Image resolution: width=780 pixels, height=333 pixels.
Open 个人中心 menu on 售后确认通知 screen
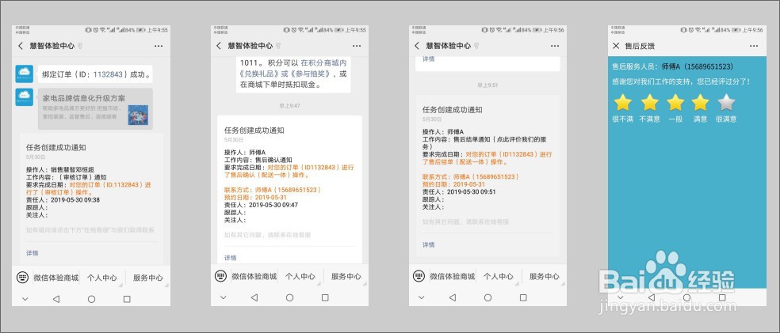300,276
